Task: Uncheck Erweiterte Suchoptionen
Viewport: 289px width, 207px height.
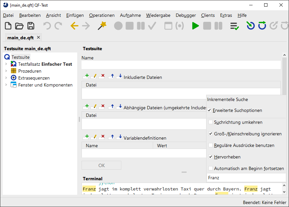Action: point(209,110)
